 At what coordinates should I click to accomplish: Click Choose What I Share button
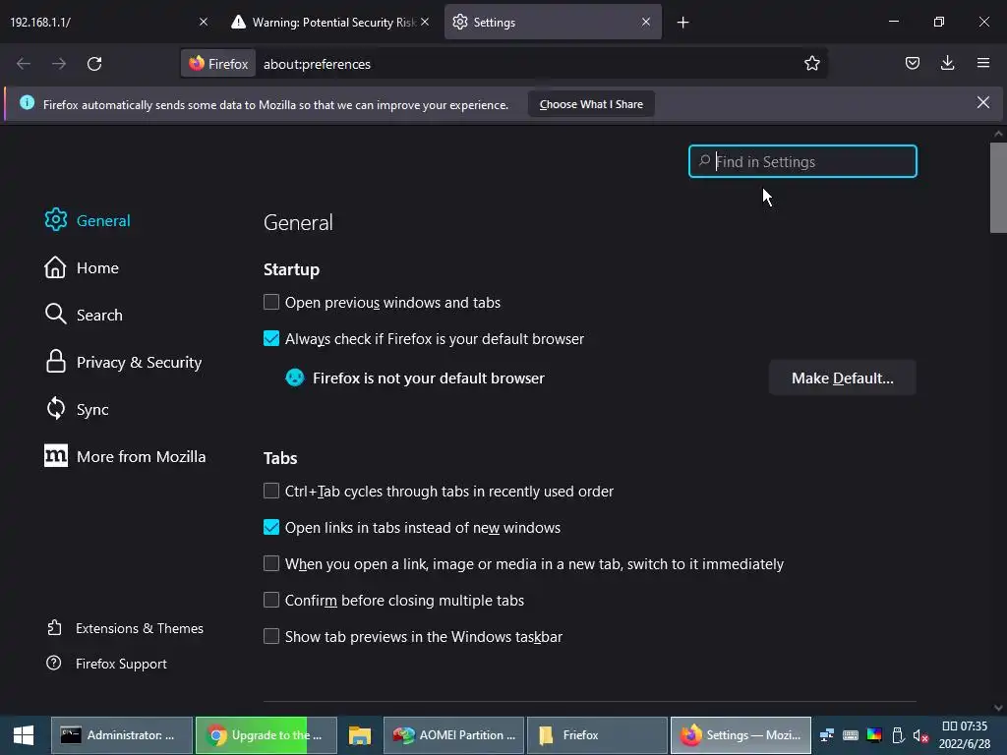[591, 104]
